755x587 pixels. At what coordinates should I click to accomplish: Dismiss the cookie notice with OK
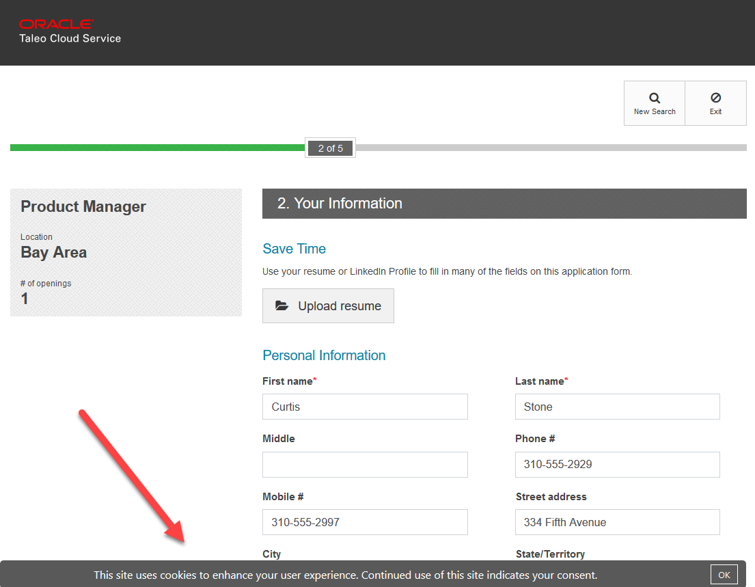724,575
